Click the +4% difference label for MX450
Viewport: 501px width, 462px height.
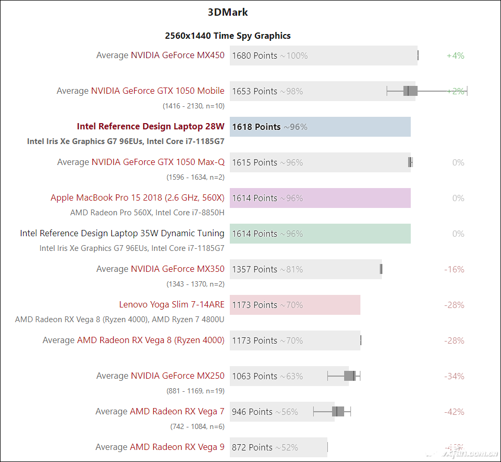click(455, 56)
